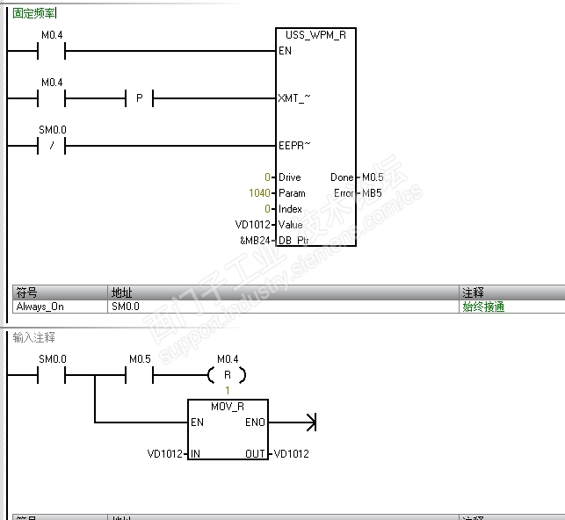Click the 符号 column header
Image resolution: width=565 pixels, height=520 pixels.
pyautogui.click(x=60, y=292)
